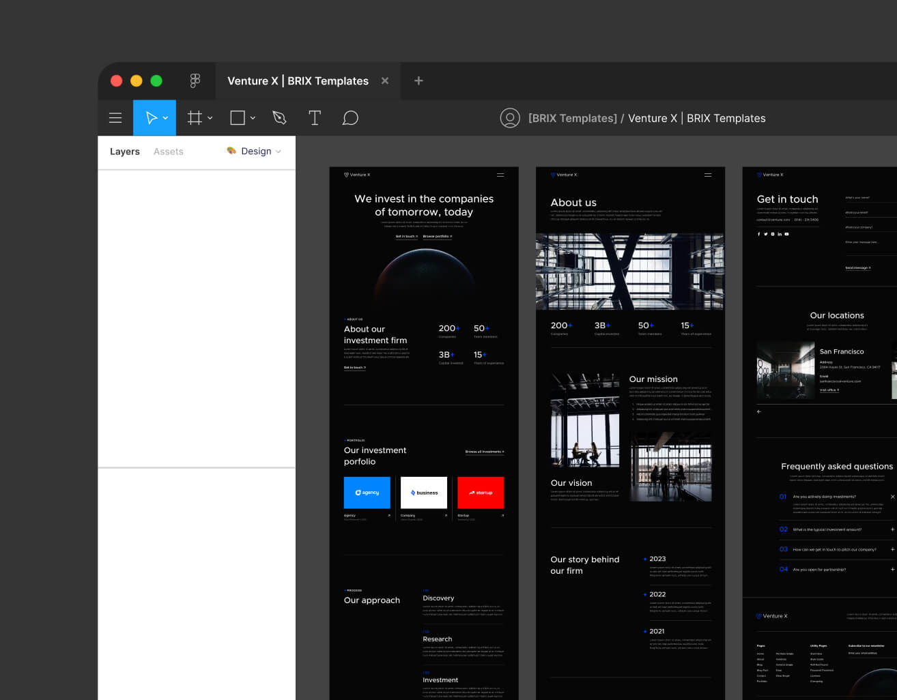Open new tab with plus icon
Screen dimensions: 897x700
pos(418,81)
